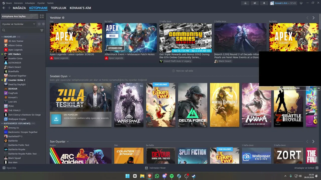Image resolution: width=321 pixels, height=180 pixels.
Task: Sort library by recent activity clock icon
Action: pos(39,24)
